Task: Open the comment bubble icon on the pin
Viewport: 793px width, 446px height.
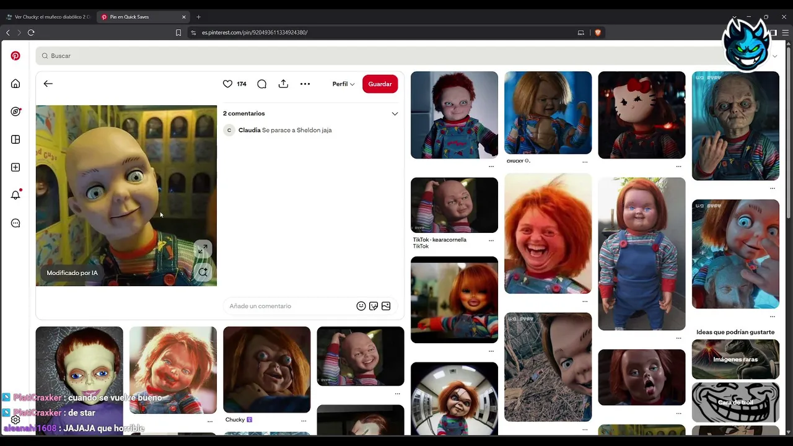Action: point(262,84)
